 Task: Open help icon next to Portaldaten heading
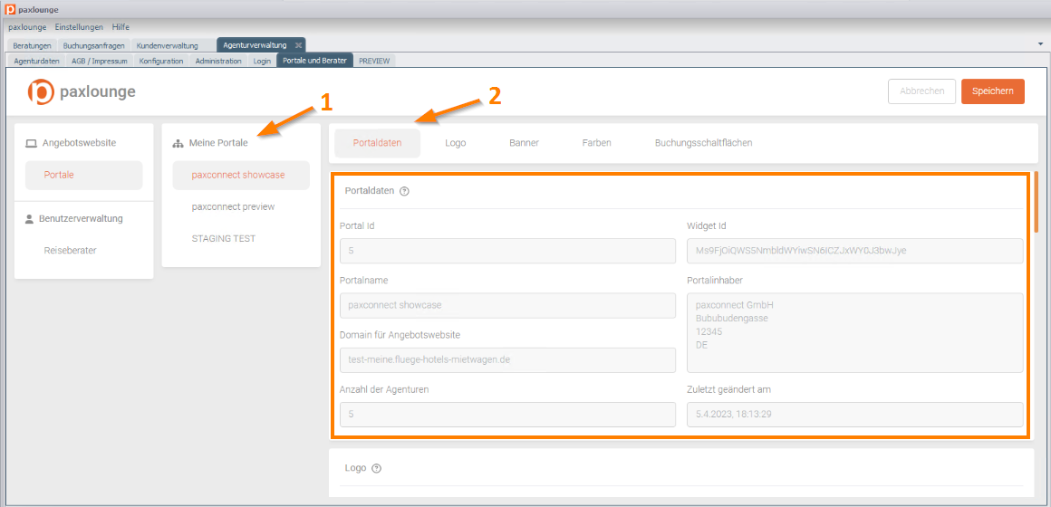coord(404,191)
